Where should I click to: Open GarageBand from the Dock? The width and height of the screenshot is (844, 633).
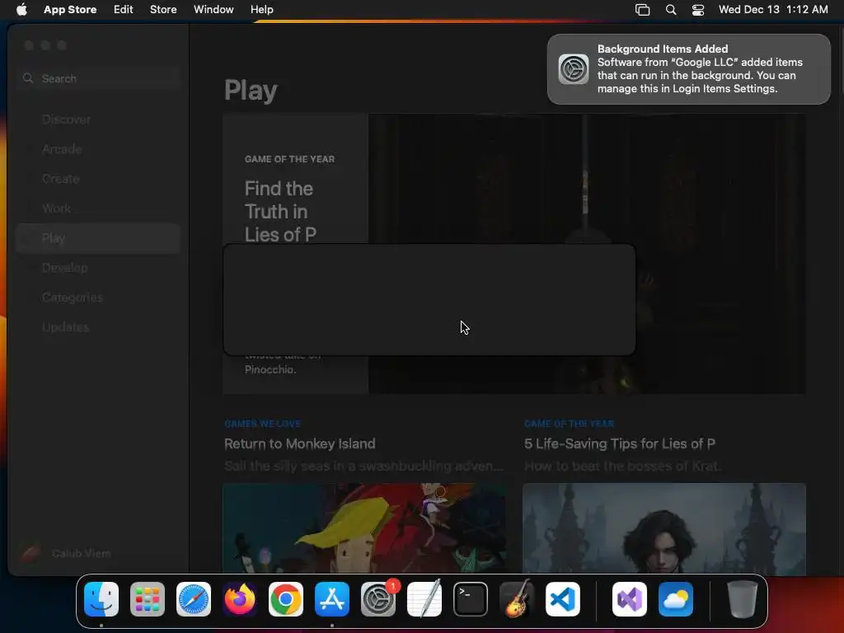[517, 599]
